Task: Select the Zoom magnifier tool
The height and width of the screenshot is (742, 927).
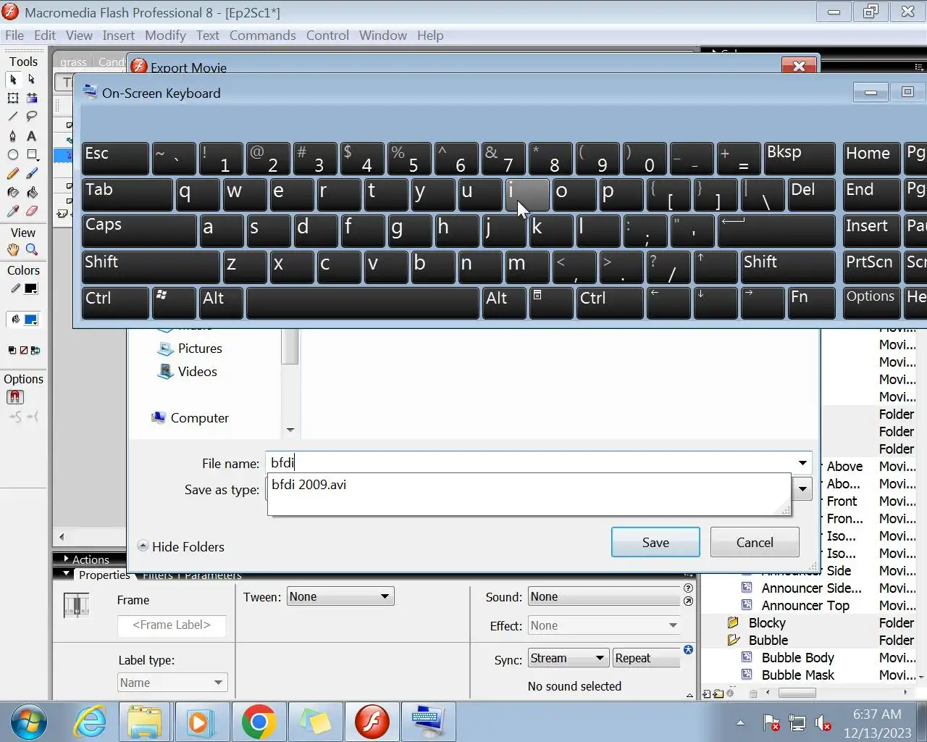Action: [31, 249]
